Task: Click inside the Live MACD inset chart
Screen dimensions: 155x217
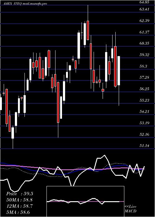Action: click(85, 201)
